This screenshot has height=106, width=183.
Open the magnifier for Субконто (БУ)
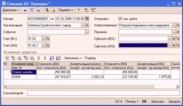click(x=178, y=39)
